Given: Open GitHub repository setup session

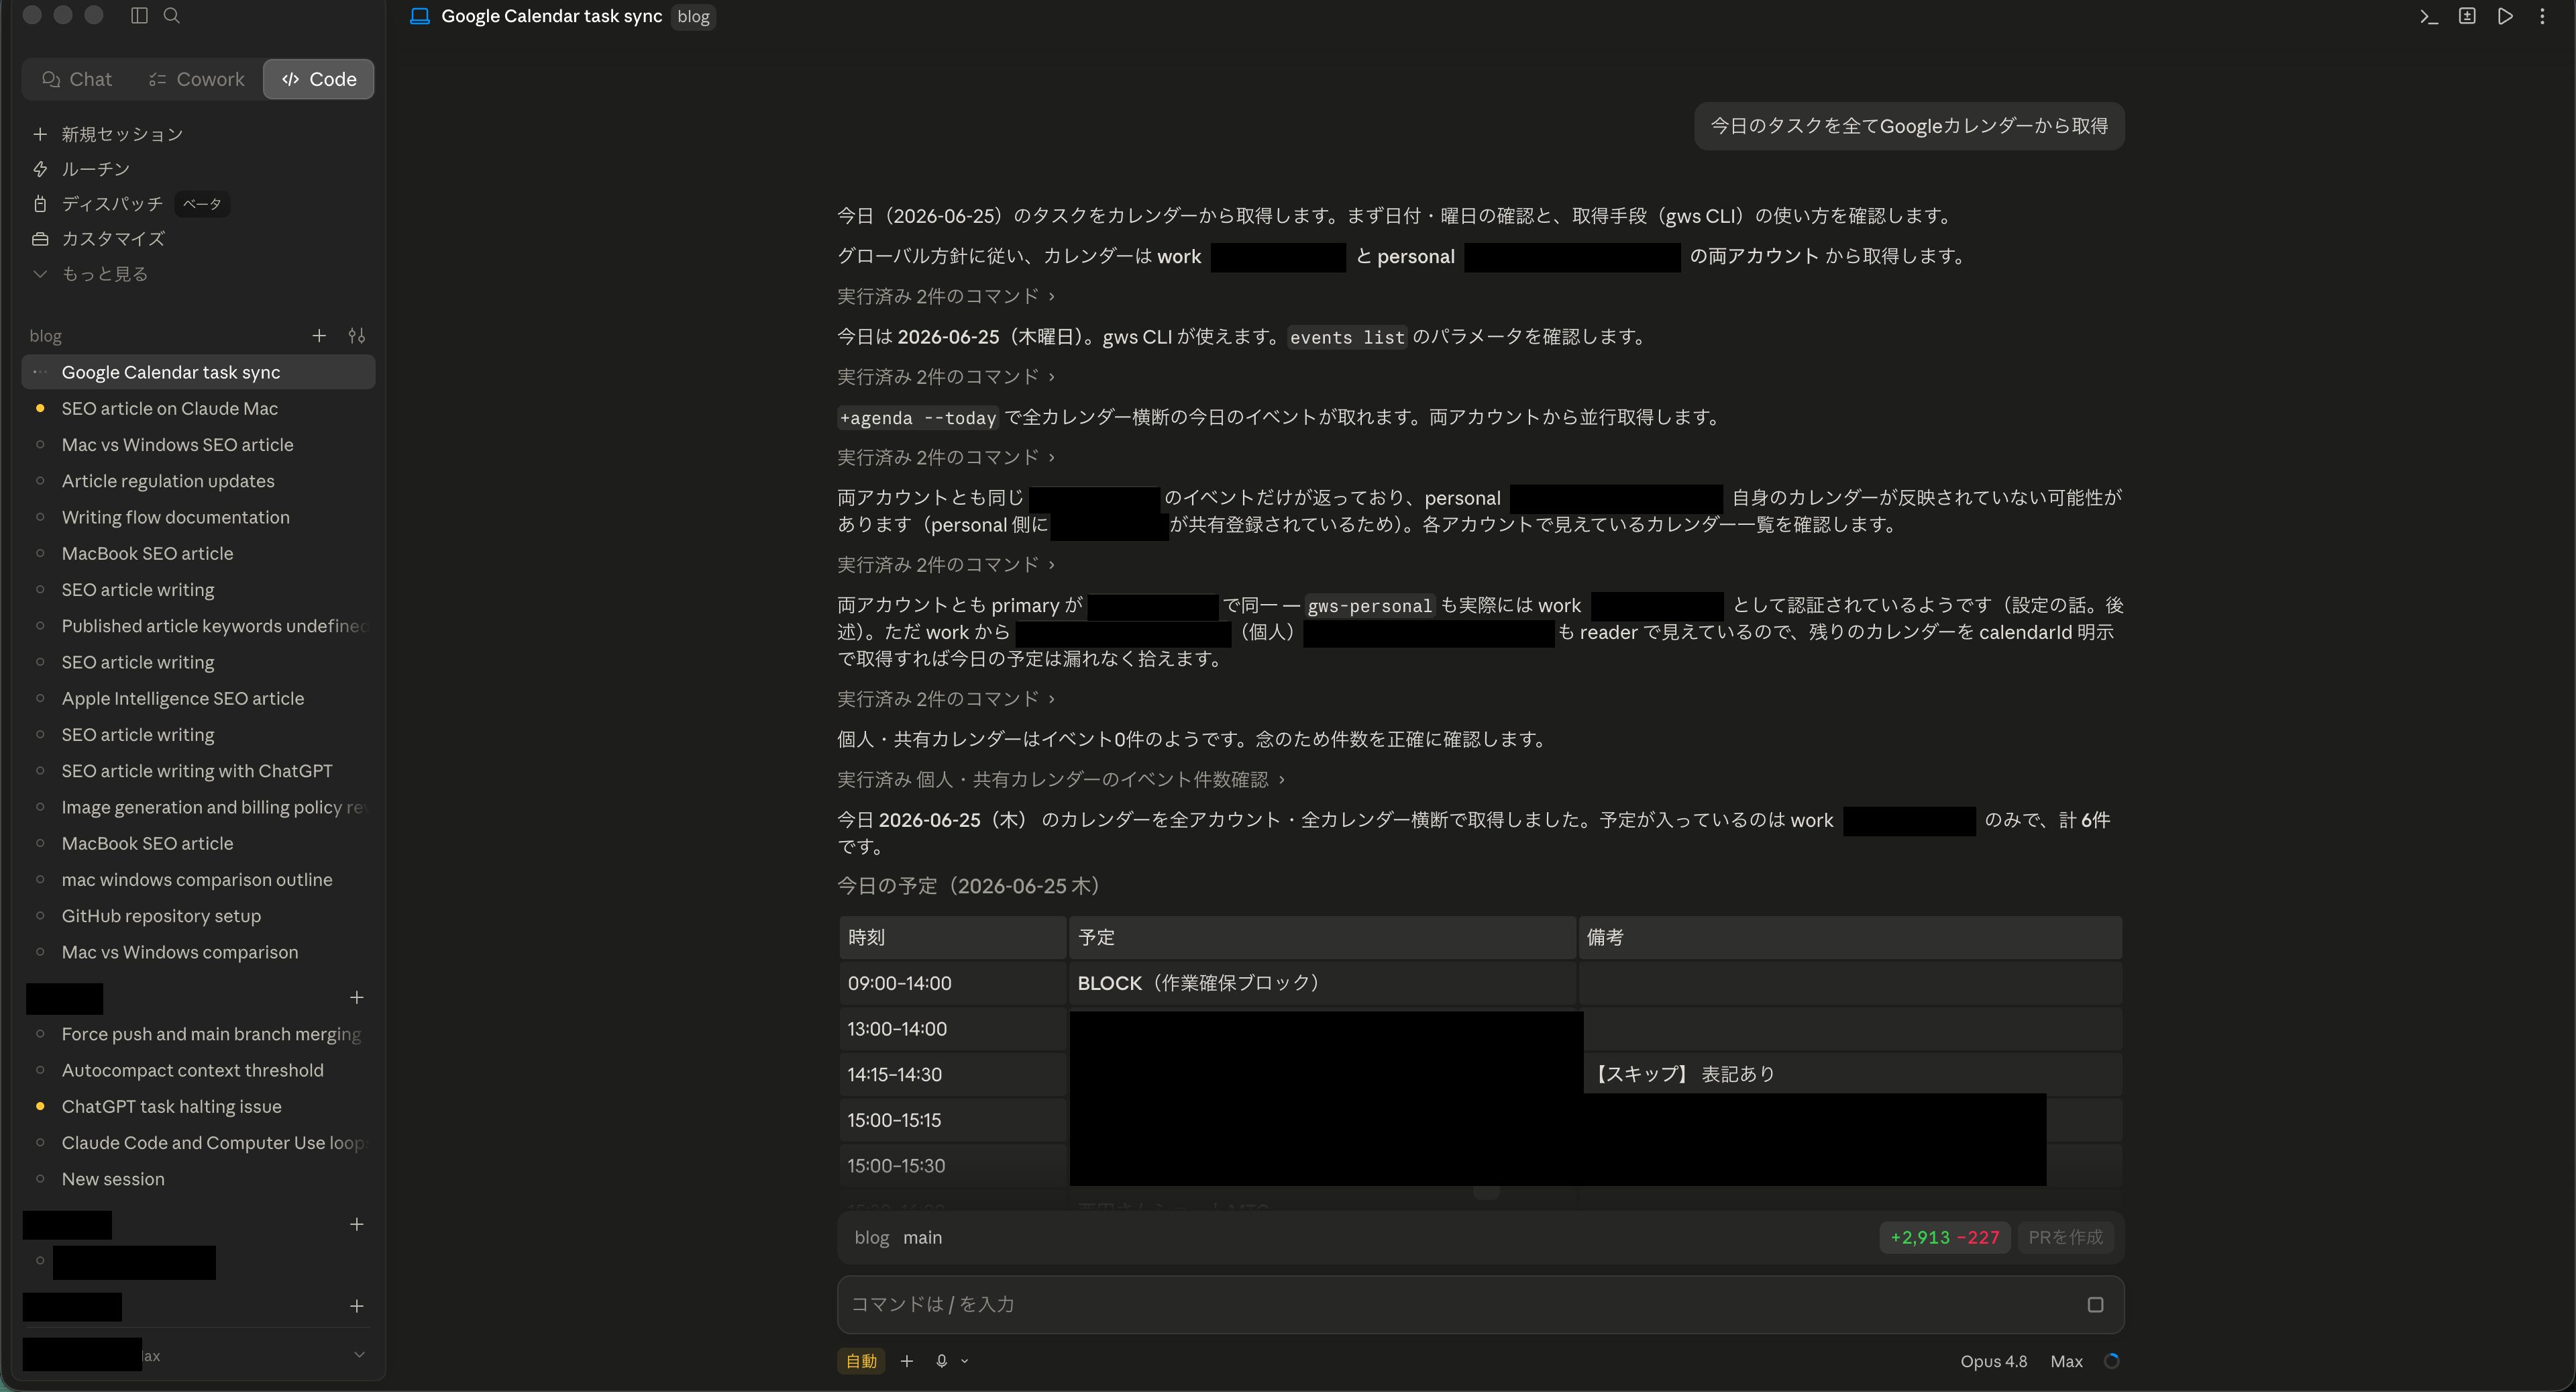Looking at the screenshot, I should (x=199, y=915).
